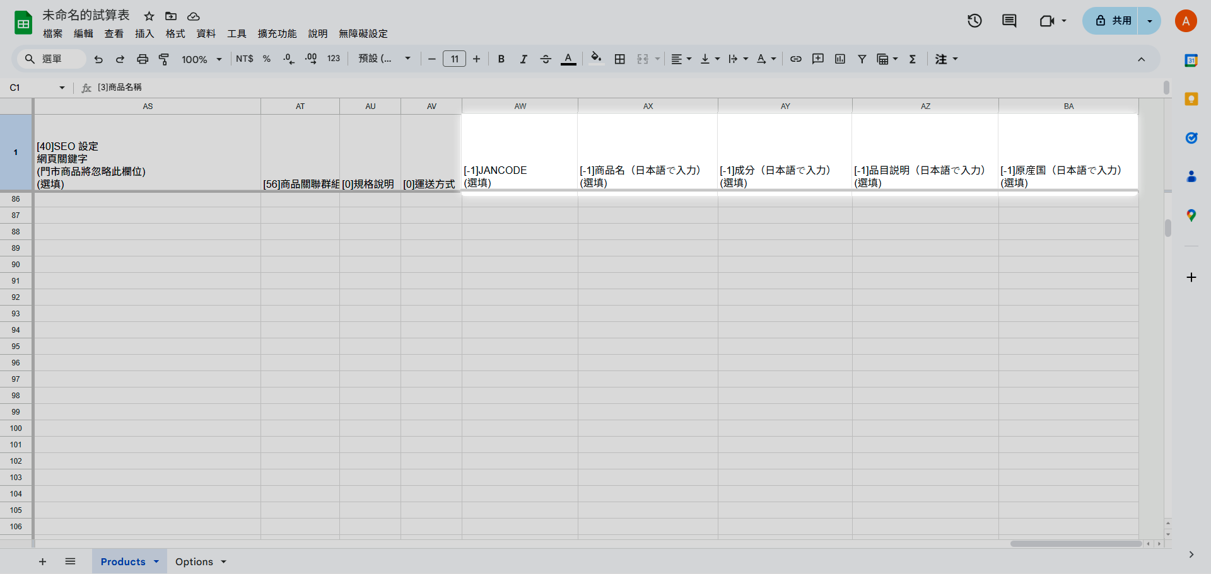The image size is (1211, 574).
Task: Open the Products sheet tab dropdown arrow
Action: click(156, 561)
